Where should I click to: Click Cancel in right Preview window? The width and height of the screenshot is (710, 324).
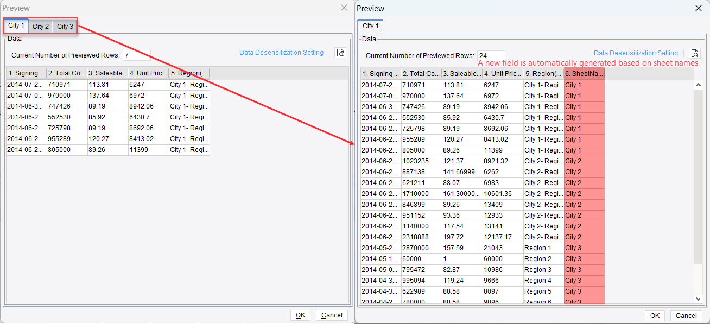tap(686, 316)
